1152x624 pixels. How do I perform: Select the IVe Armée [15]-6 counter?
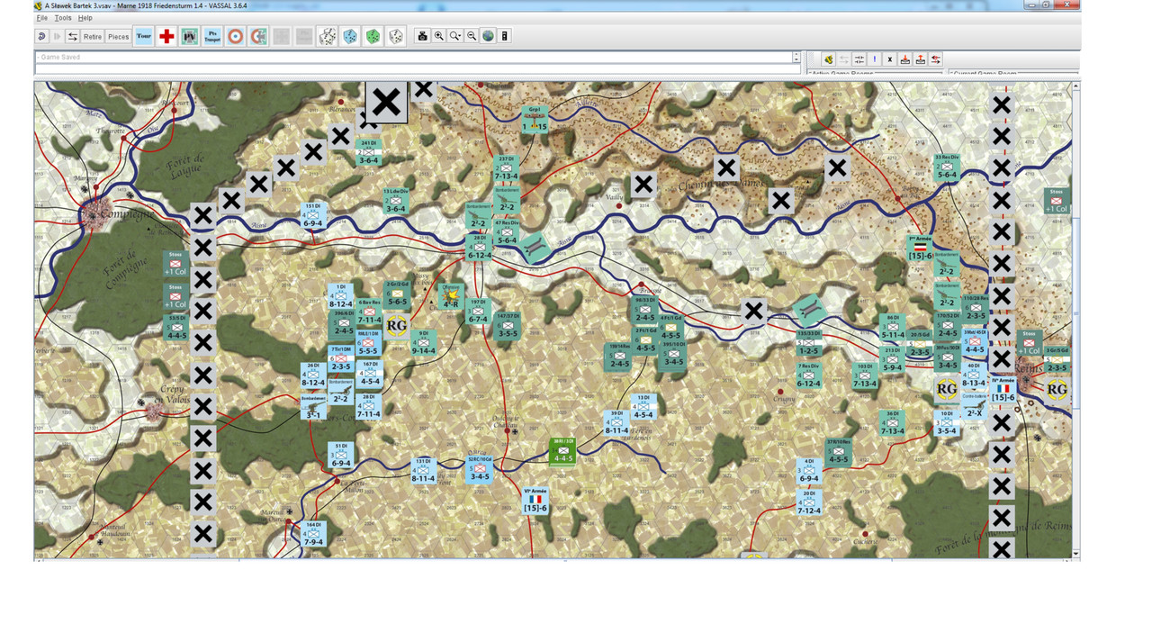[1003, 389]
